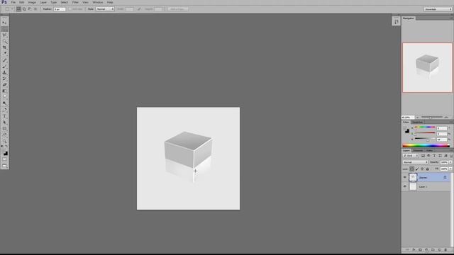Select the Magic Wand tool
Viewport: 454px width, 255px height.
(x=4, y=41)
